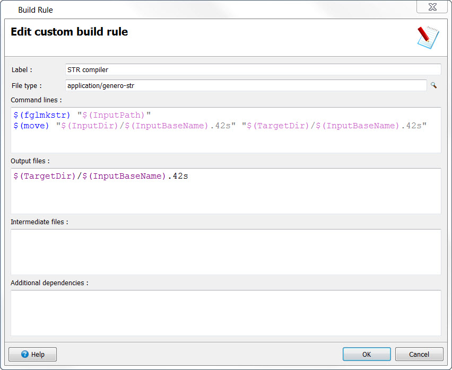
Task: Close the Build Rule dialog
Action: (432, 7)
